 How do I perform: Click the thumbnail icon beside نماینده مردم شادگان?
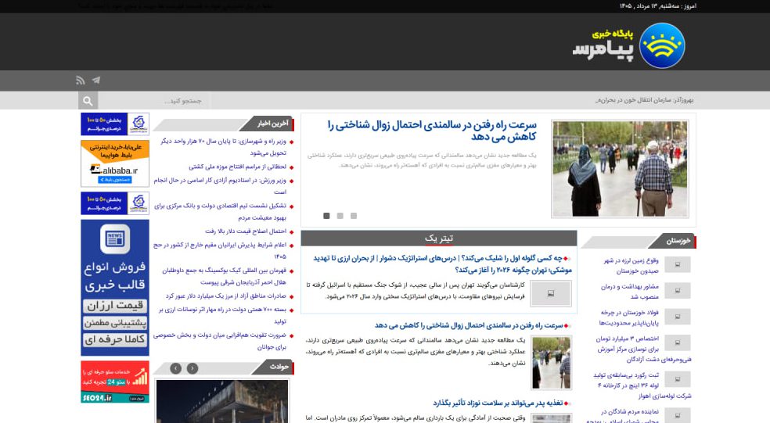[x=678, y=415]
